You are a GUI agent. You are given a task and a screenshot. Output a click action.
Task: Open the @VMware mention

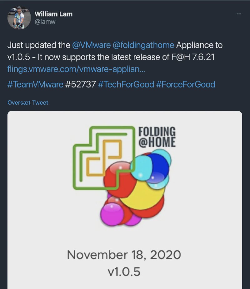click(91, 45)
